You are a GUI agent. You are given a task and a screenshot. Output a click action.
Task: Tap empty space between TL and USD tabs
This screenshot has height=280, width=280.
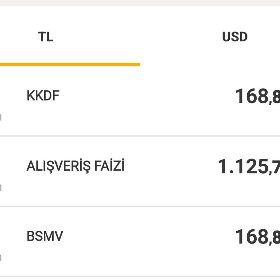(140, 37)
